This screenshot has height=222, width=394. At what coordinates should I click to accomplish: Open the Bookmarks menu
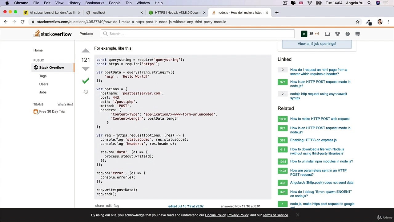(94, 3)
